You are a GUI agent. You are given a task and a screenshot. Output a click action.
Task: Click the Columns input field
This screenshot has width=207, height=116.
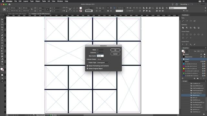point(100,53)
